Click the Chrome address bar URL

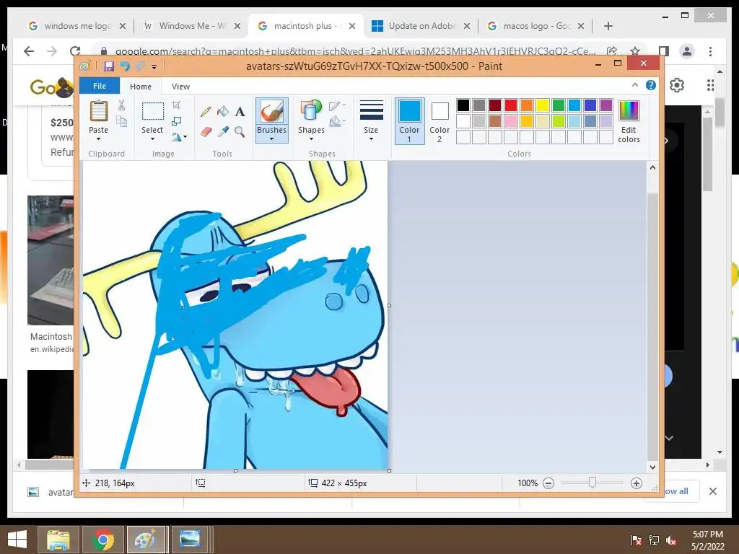[x=354, y=51]
